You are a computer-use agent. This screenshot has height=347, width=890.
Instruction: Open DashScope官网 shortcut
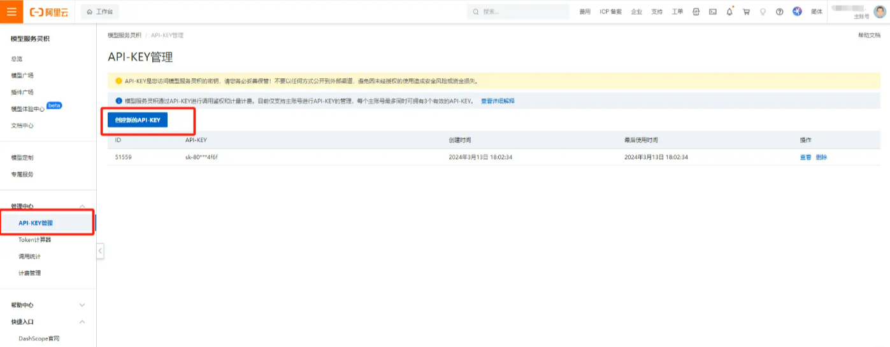click(x=39, y=339)
